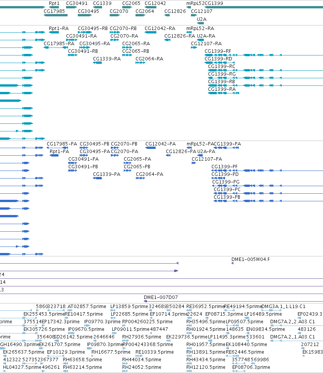The height and width of the screenshot is (373, 323).
Task: Select transcript CG30491-RA
Action: 72,40
